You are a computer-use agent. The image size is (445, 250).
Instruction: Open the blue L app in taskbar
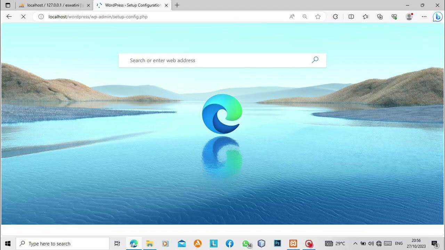coord(213,244)
